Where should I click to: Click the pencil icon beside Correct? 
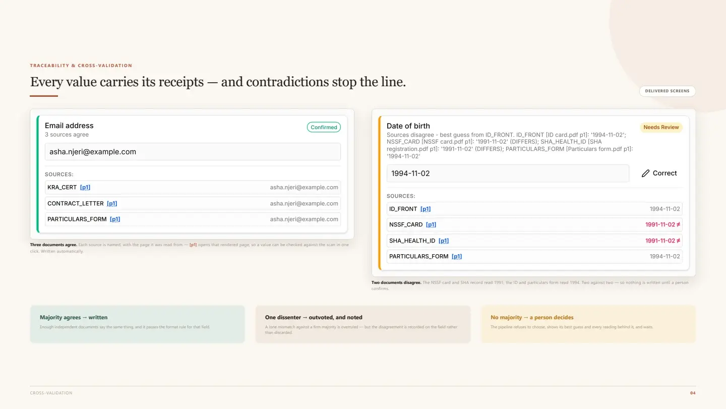point(645,173)
